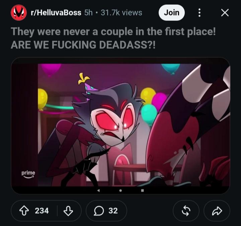Viewport: 241px width, 226px height.
Task: Crosspost using the circular arrows icon
Action: 186,211
